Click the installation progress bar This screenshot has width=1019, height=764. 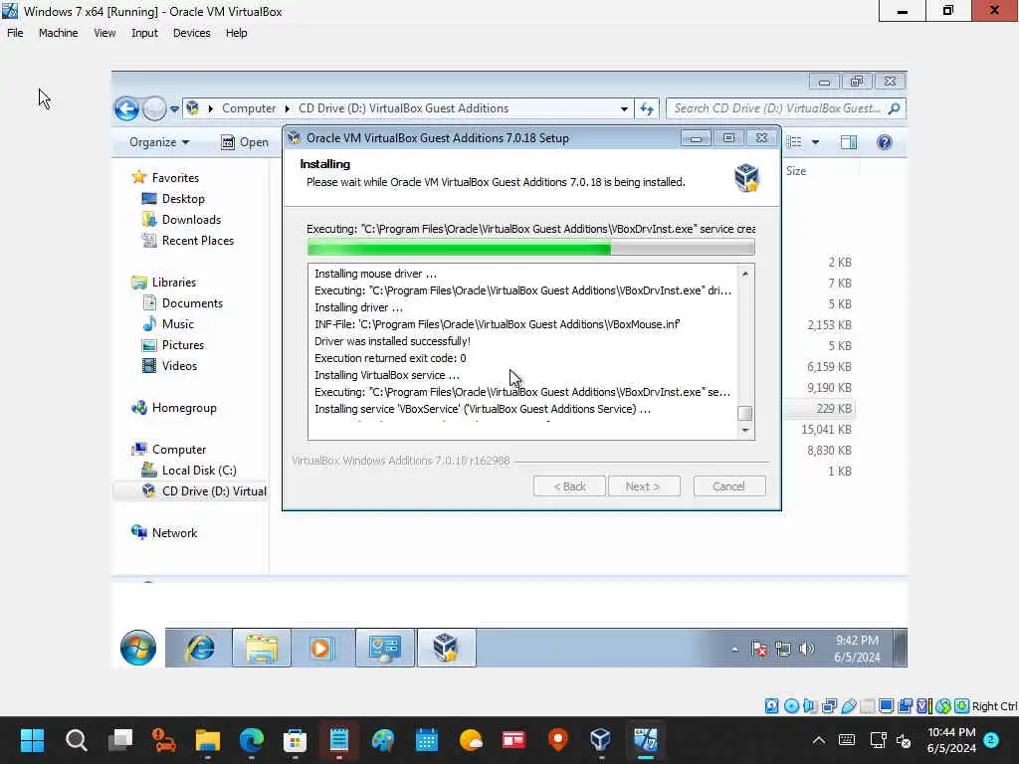(530, 248)
